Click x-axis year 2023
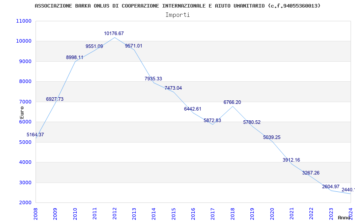Viewport: 355px width, 222px height. click(331, 214)
